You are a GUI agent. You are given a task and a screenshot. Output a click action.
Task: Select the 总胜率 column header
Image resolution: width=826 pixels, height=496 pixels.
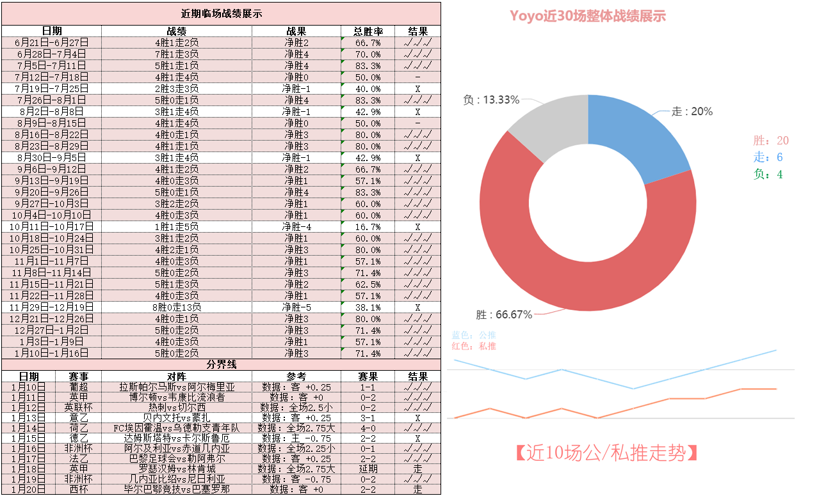(368, 31)
